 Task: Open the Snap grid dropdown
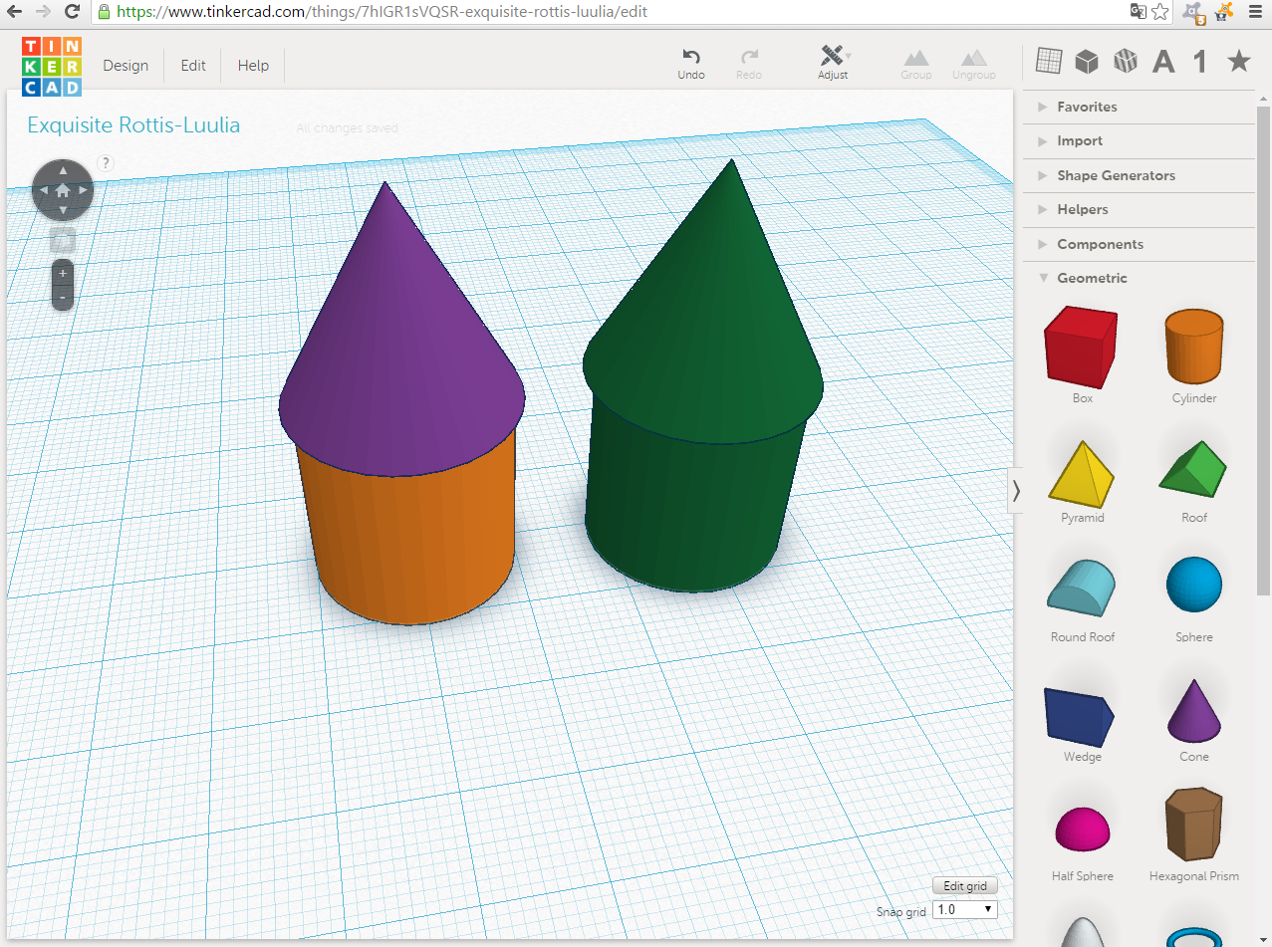(963, 909)
